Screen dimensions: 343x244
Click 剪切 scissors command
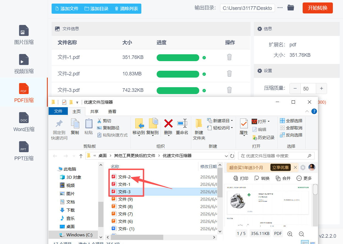[104, 121]
